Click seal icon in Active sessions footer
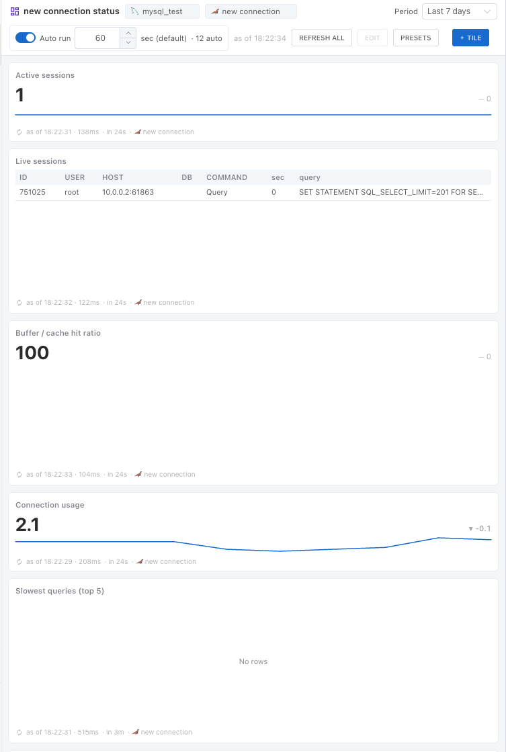Viewport: 506px width, 752px height. (x=137, y=132)
